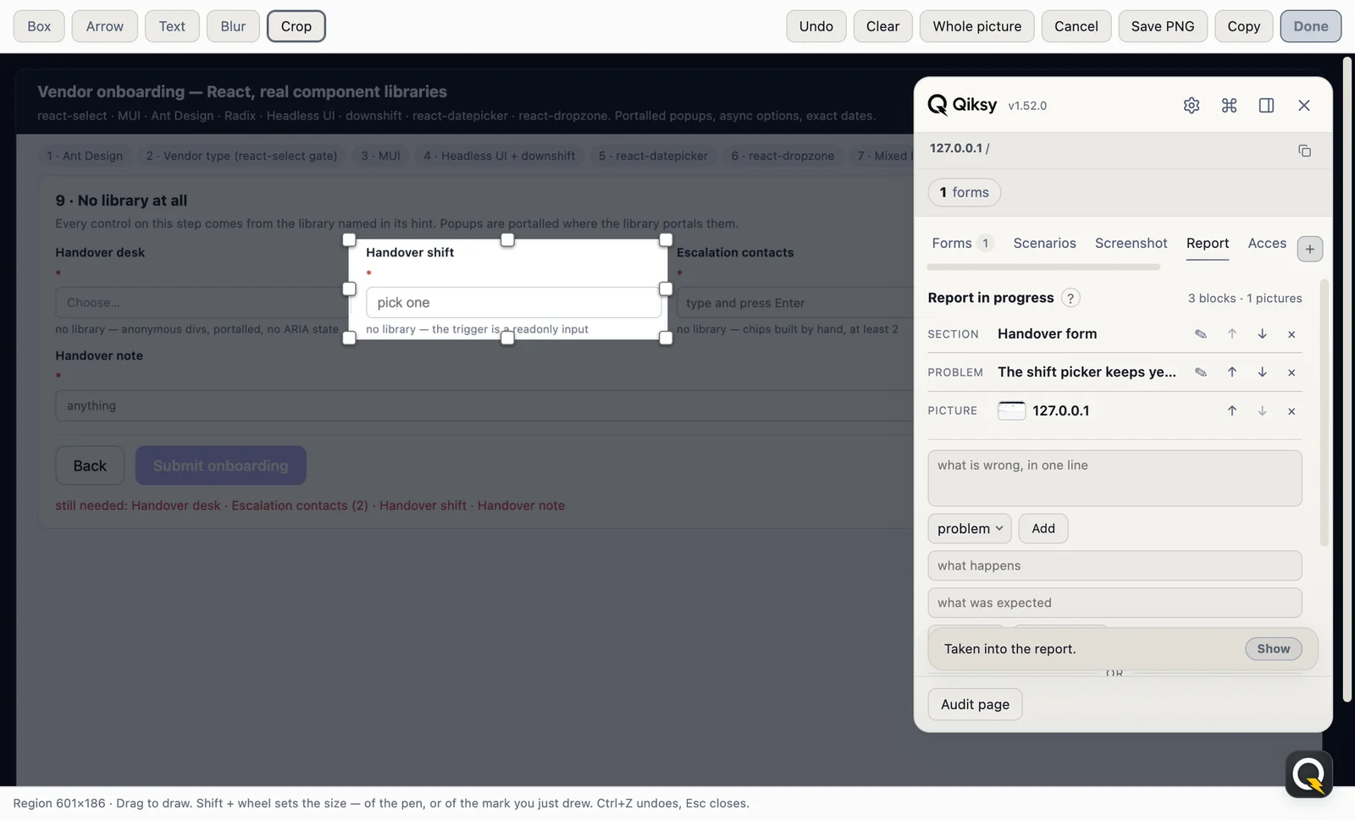
Task: Delete the shift picker problem block
Action: pos(1291,372)
